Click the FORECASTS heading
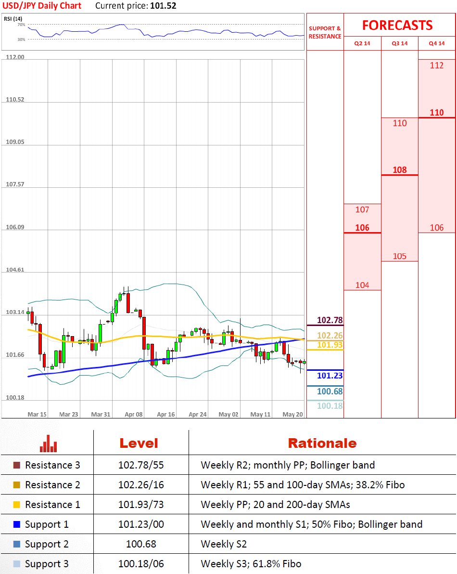The height and width of the screenshot is (574, 457). (x=397, y=25)
